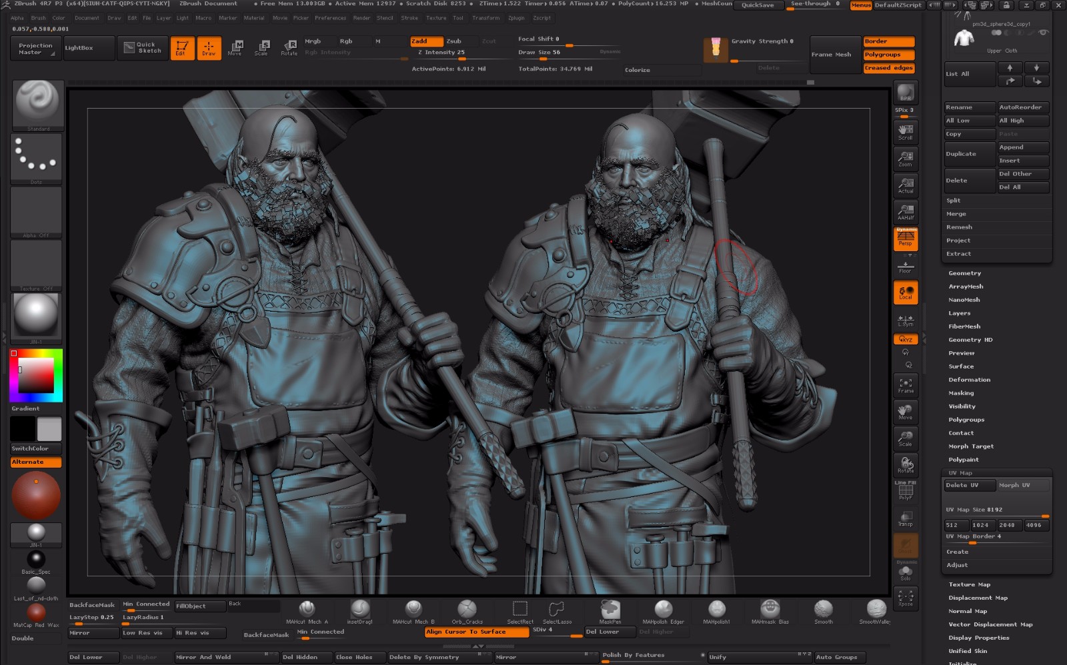Open the Brush menu
Viewport: 1067px width, 665px height.
[38, 18]
